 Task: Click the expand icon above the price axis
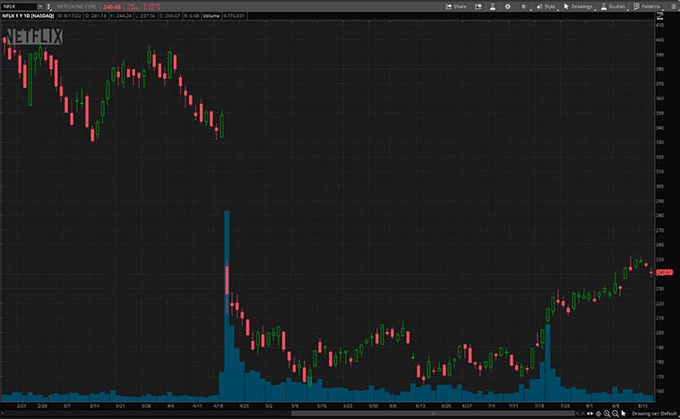coord(660,16)
